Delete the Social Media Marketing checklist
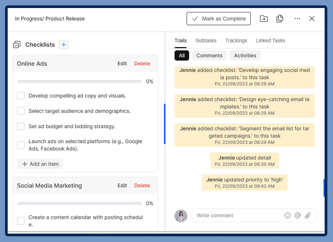333x242 pixels. click(x=142, y=186)
